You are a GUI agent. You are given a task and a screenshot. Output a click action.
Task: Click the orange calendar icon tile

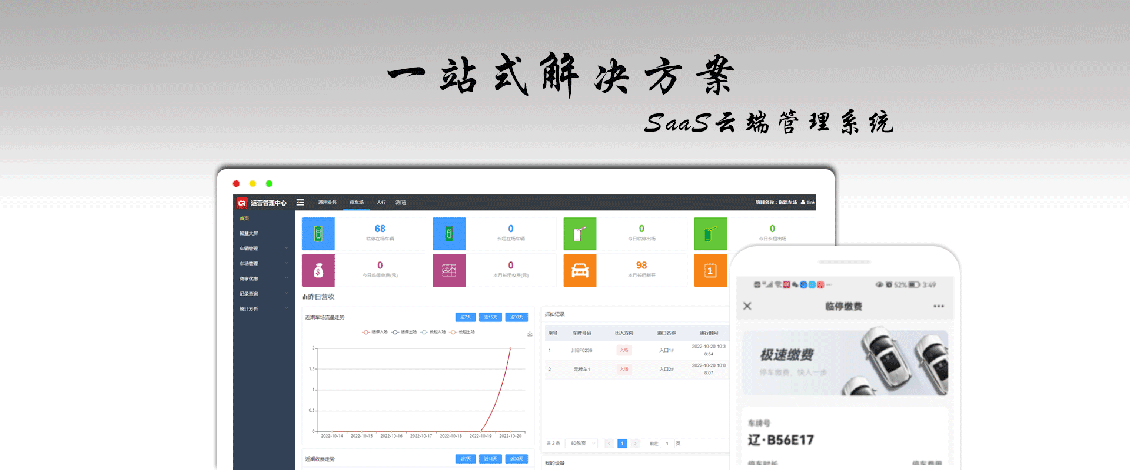tap(710, 270)
